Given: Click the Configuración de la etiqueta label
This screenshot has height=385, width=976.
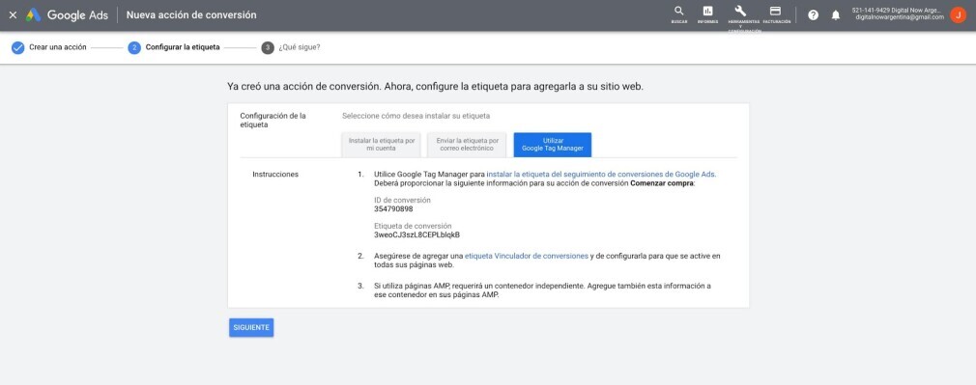Looking at the screenshot, I should (273, 120).
